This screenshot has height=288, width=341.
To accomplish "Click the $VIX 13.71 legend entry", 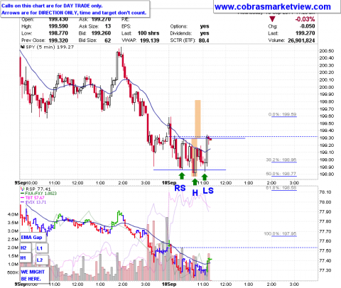I will (33, 202).
